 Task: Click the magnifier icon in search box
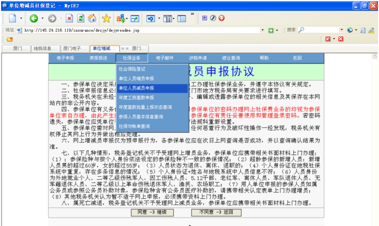click(x=301, y=30)
